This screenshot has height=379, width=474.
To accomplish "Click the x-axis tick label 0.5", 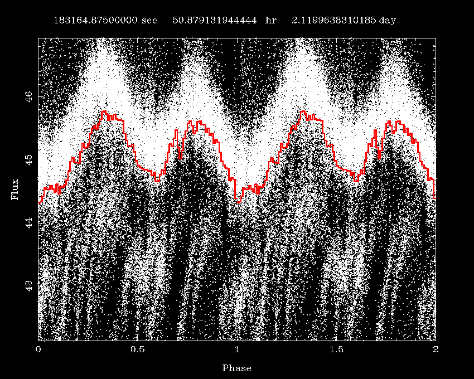I will click(137, 349).
